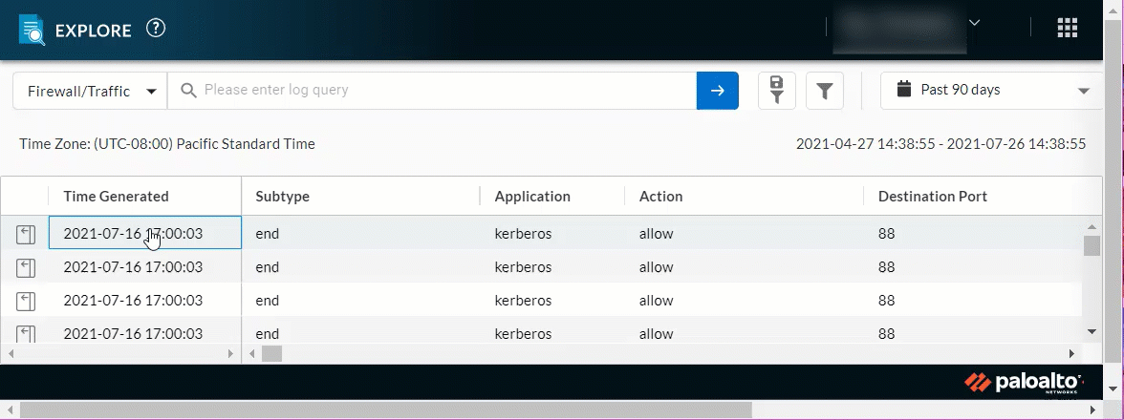Click the Application column header
The height and width of the screenshot is (420, 1124).
point(532,197)
